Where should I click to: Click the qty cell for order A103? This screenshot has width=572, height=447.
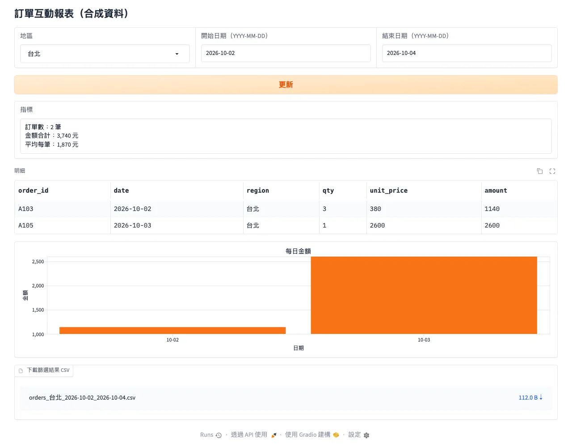343,209
